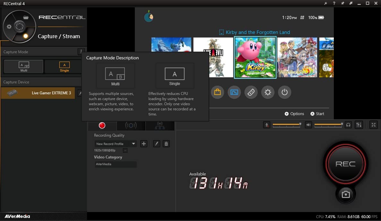Toggle headphone audio monitoring
The image size is (381, 221).
coord(348,125)
